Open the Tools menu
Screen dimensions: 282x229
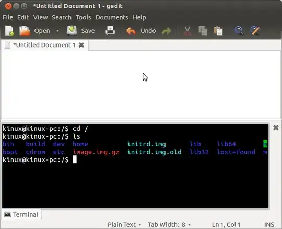click(x=83, y=17)
